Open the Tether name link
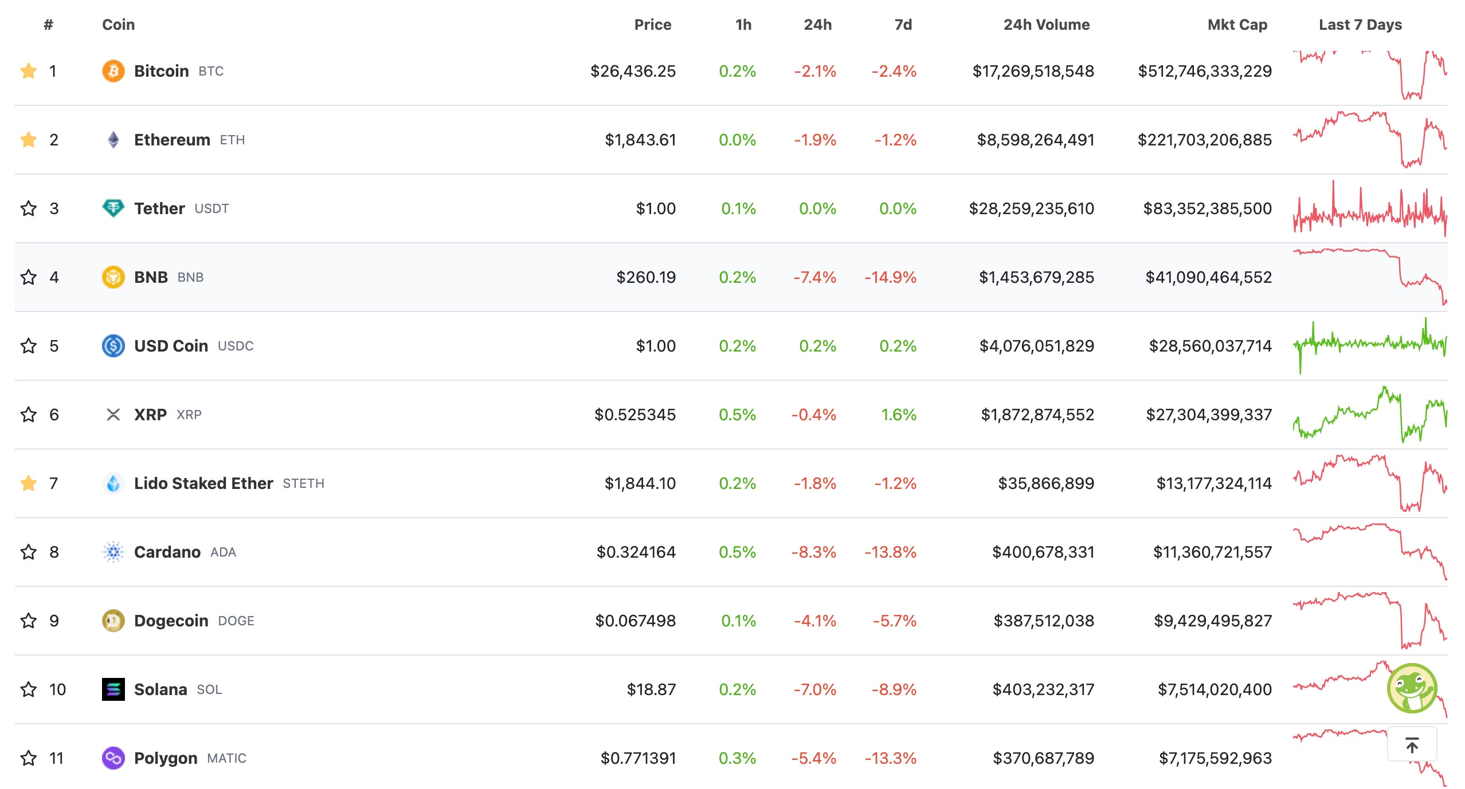The width and height of the screenshot is (1465, 789). 159,208
